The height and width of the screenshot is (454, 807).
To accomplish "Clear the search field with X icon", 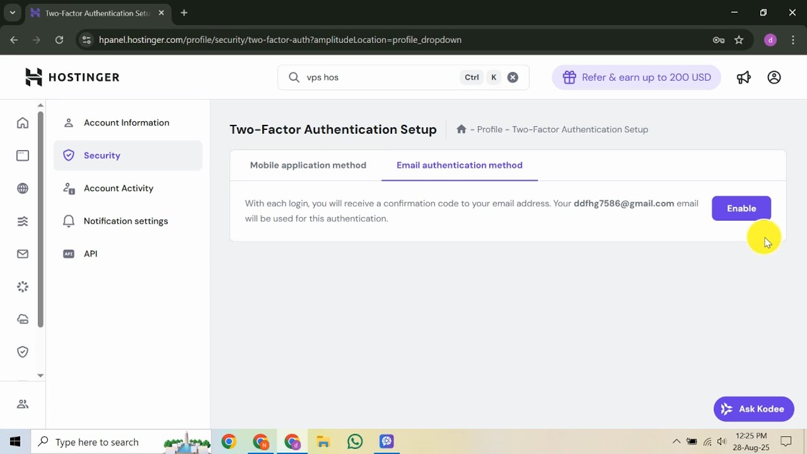I will tap(513, 78).
